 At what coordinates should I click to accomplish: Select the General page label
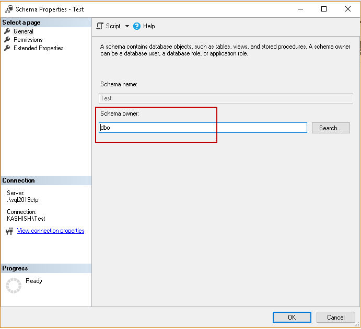click(24, 31)
